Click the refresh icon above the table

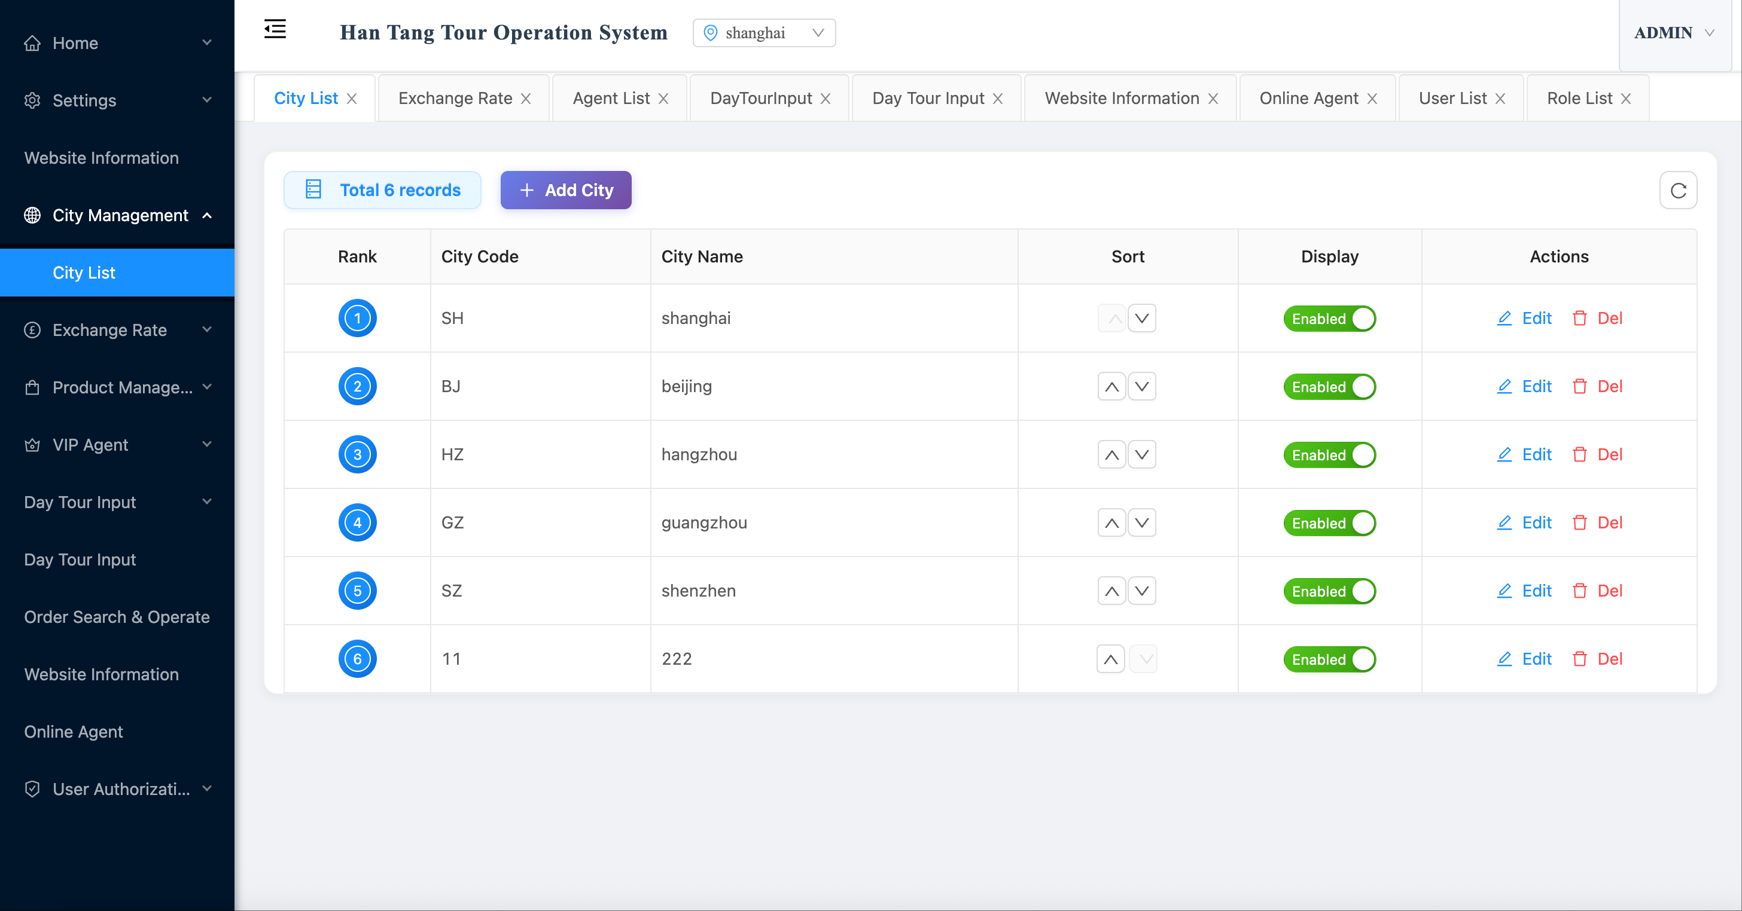pos(1678,191)
